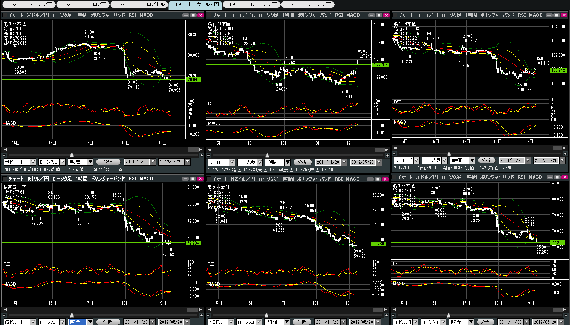
Task: Toggle checkbox in ユーロ/円 chart title bar
Action: pyautogui.click(x=395, y=15)
